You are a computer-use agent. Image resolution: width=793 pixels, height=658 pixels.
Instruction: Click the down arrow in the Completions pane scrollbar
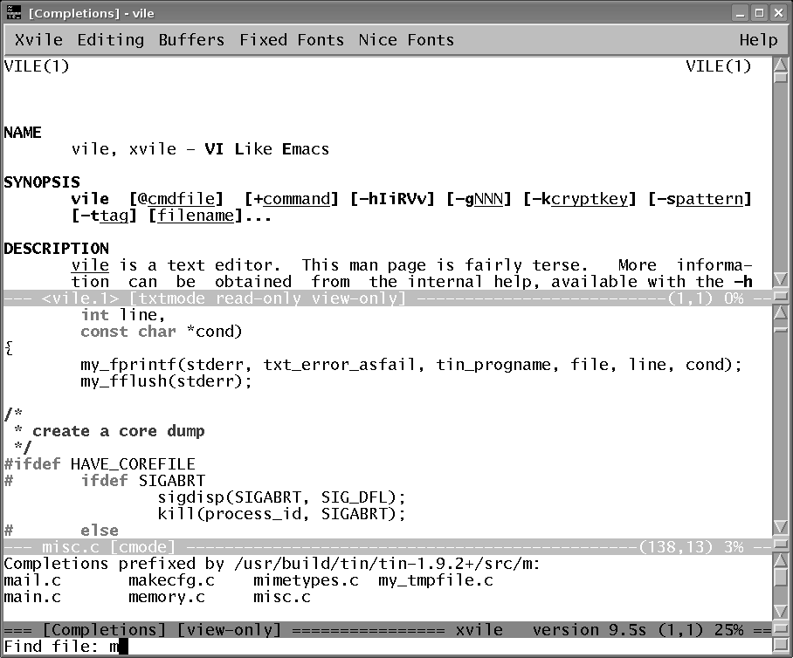[781, 612]
